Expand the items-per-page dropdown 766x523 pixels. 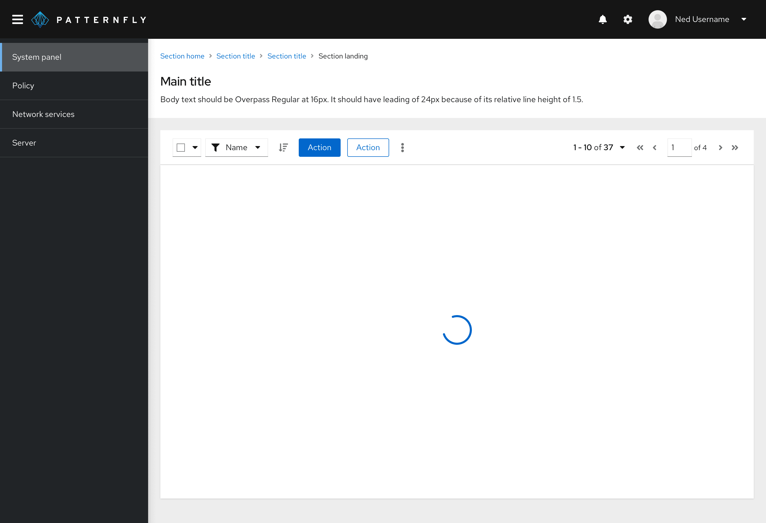(623, 147)
